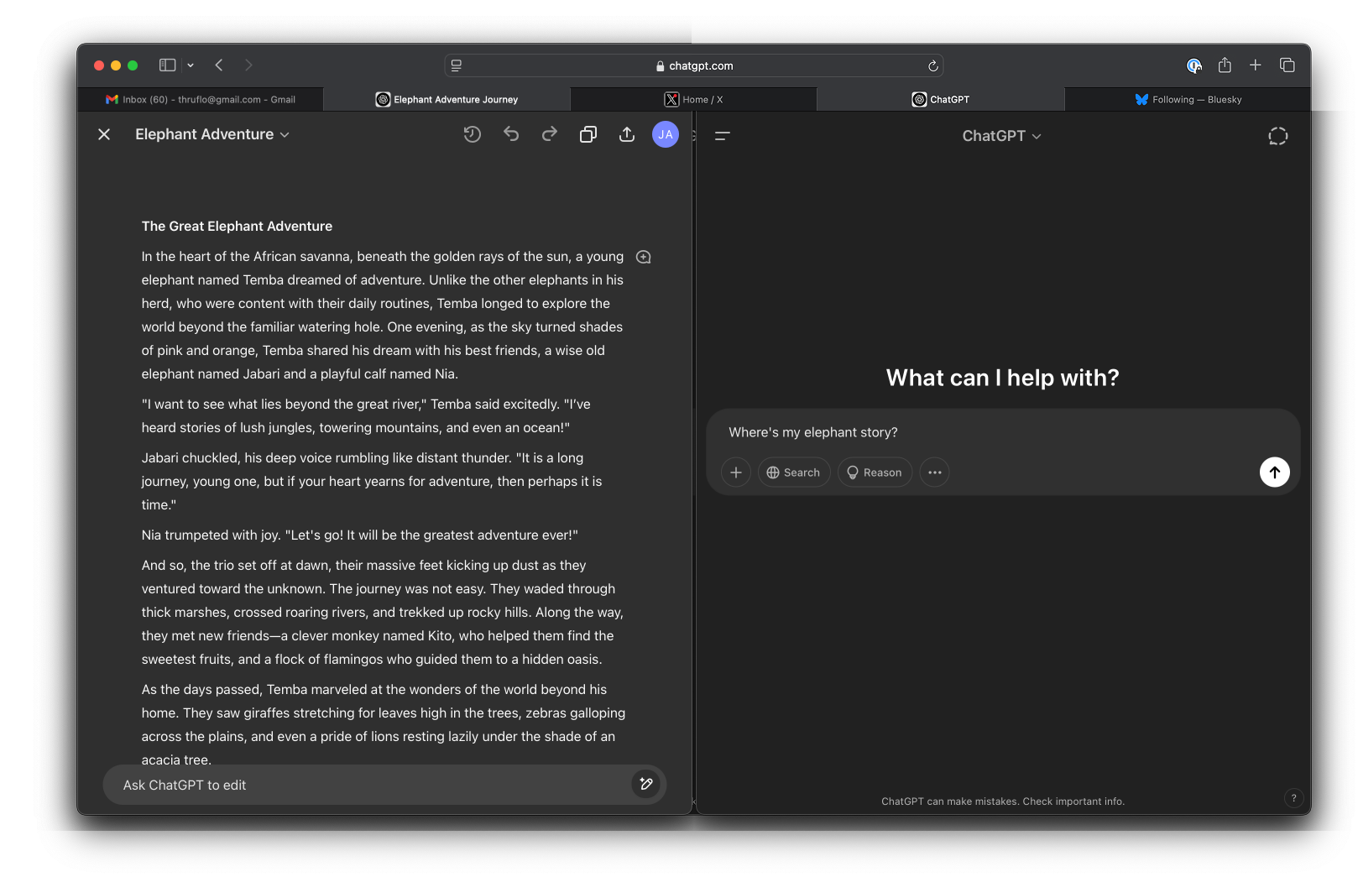Click the add comment icon beside first paragraph

[x=644, y=258]
